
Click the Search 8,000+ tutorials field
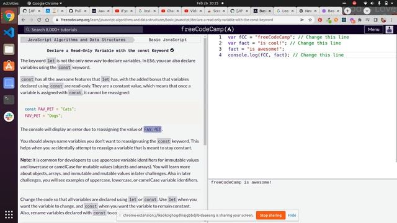(84, 30)
